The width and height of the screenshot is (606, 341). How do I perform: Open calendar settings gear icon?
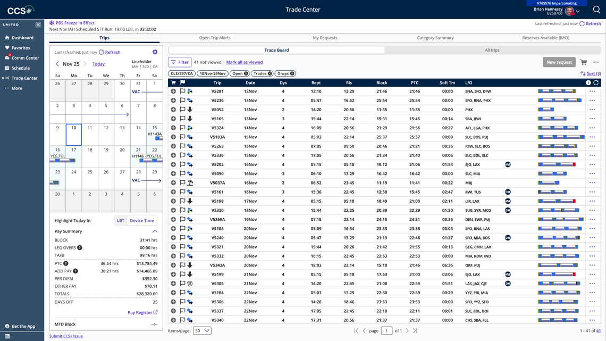pyautogui.click(x=155, y=52)
